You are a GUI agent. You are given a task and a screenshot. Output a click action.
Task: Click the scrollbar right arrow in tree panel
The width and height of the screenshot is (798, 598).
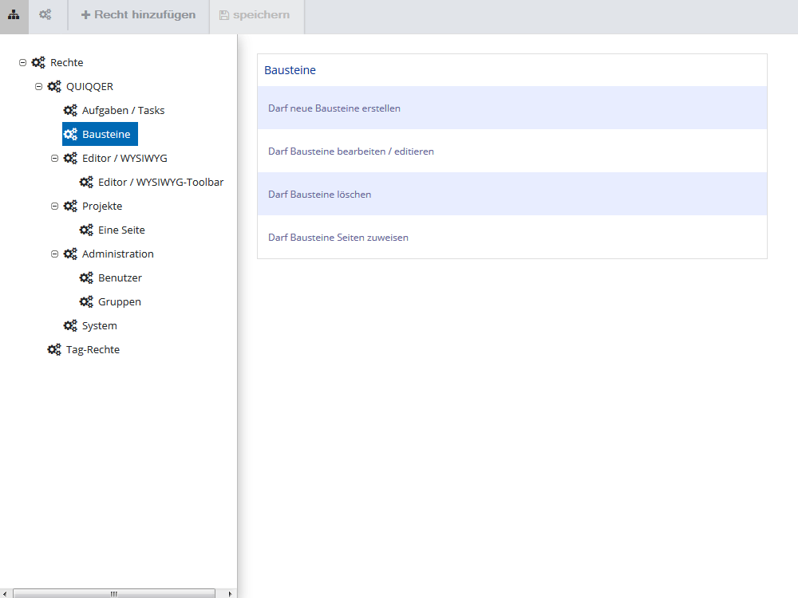[x=230, y=593]
